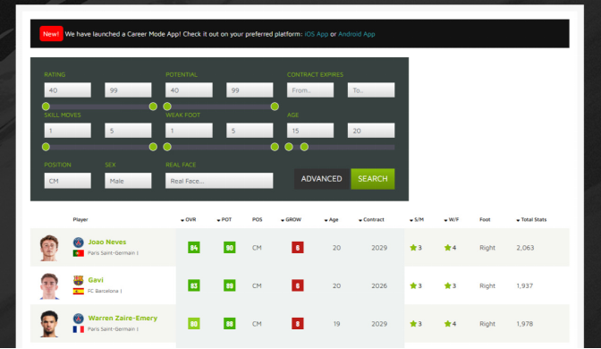The width and height of the screenshot is (601, 349).
Task: Click the Spain flag under Gavi
Action: (x=78, y=291)
